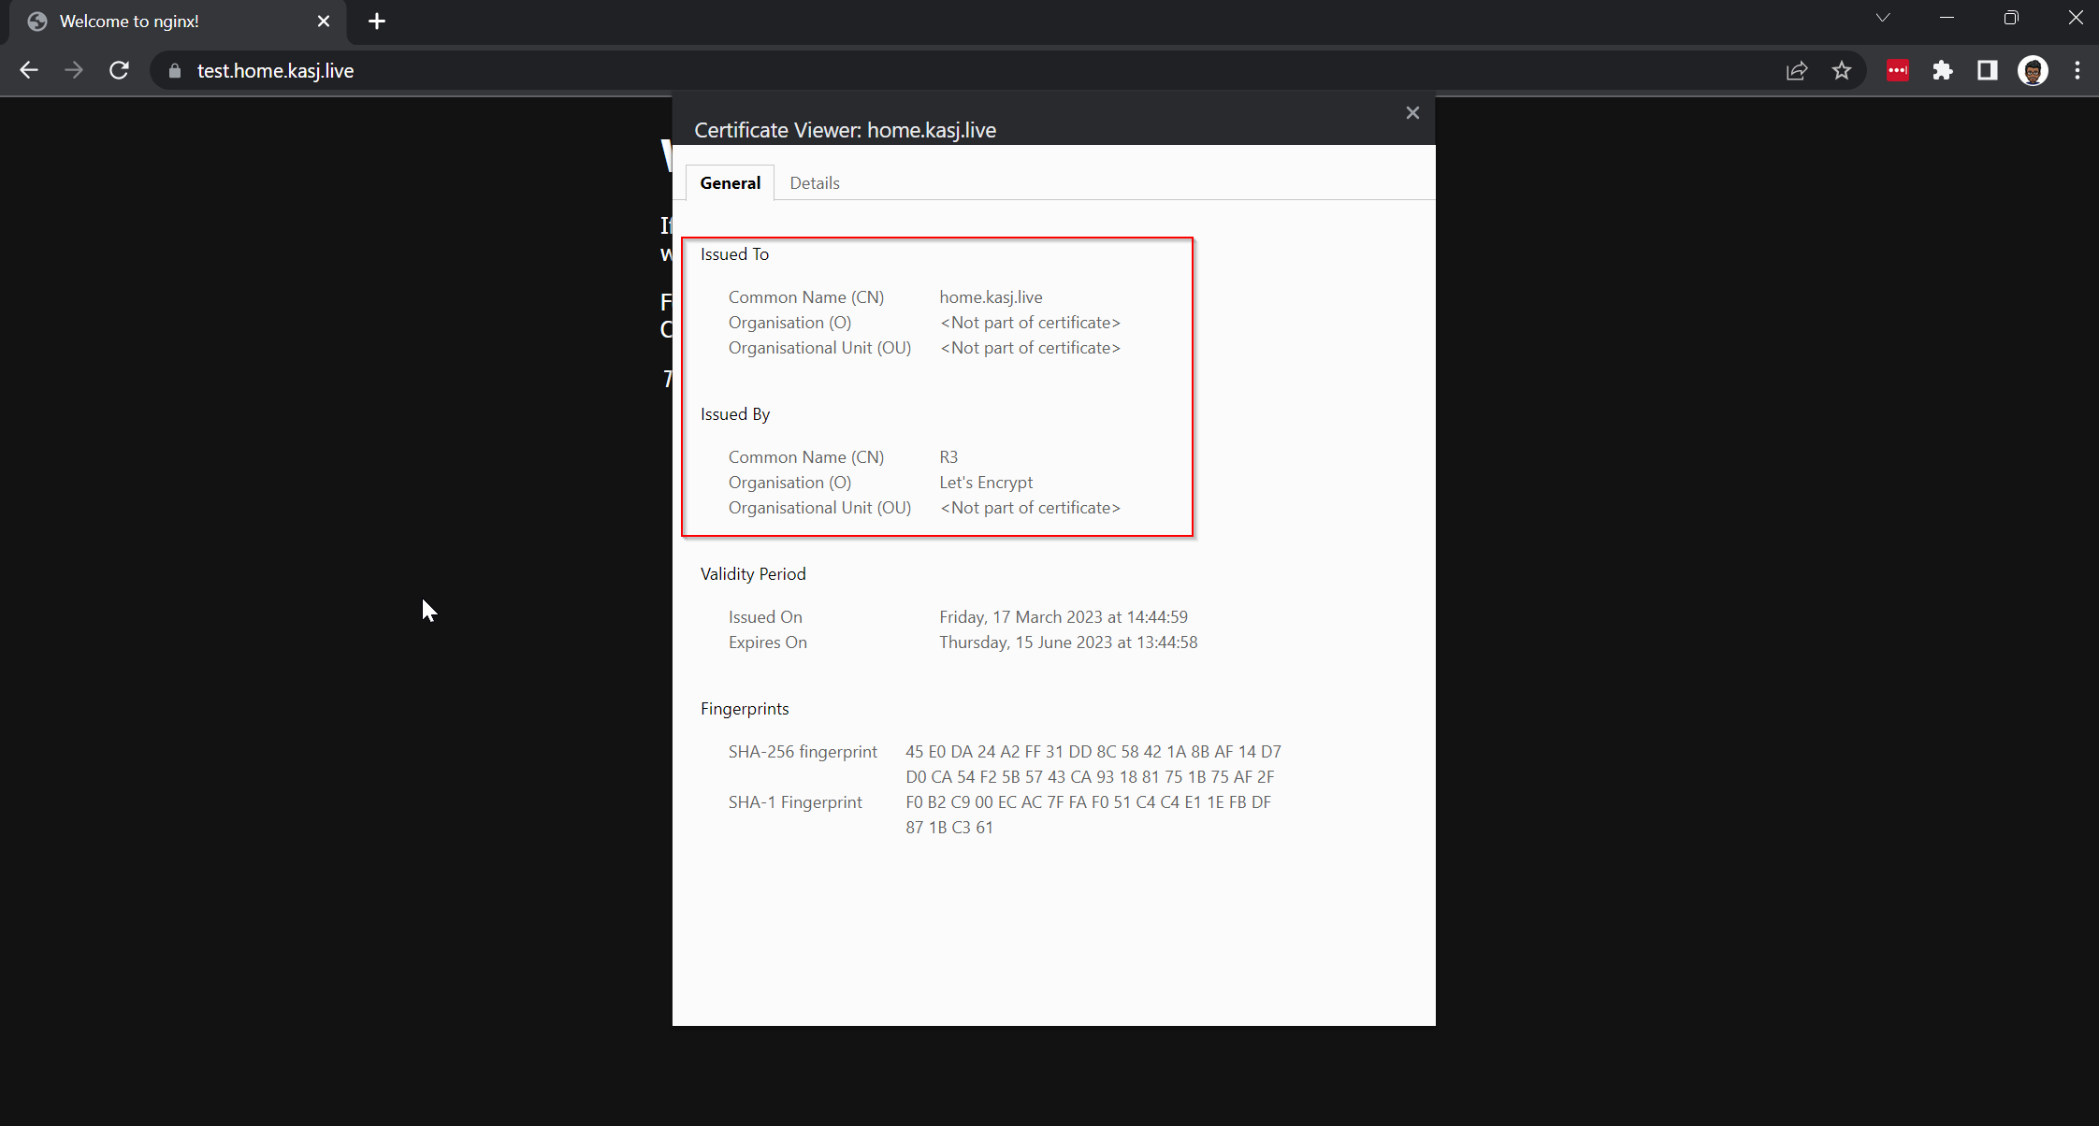Image resolution: width=2099 pixels, height=1126 pixels.
Task: Expand the tab search chevron
Action: pyautogui.click(x=1883, y=18)
